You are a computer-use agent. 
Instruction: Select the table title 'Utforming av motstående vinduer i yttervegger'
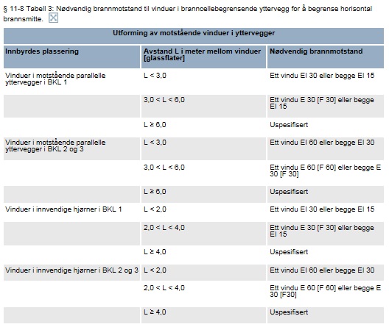point(194,33)
